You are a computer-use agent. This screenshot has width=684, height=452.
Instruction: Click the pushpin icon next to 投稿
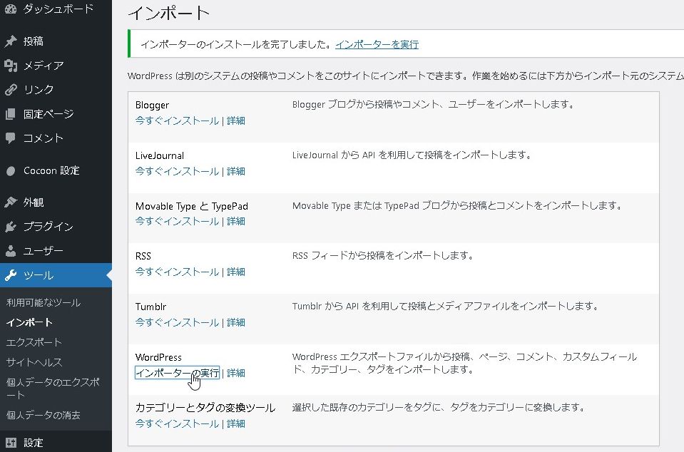point(11,41)
